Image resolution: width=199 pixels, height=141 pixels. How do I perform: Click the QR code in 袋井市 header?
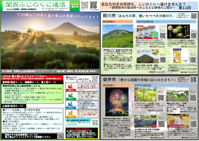click(x=193, y=80)
